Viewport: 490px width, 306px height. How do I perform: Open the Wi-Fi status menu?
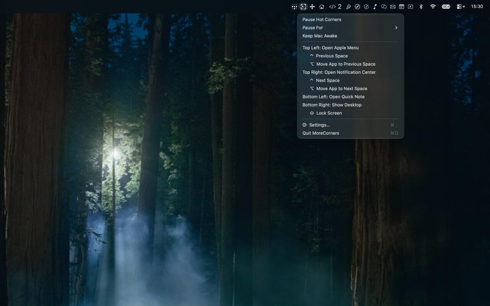[x=433, y=7]
